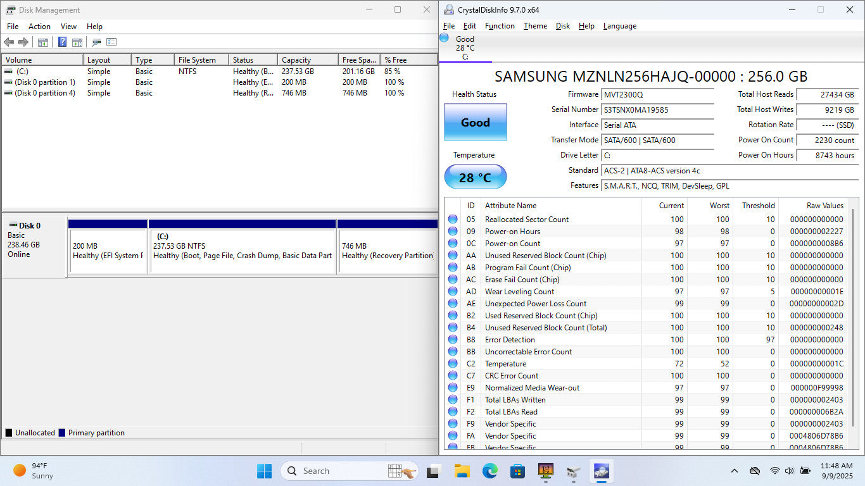The height and width of the screenshot is (486, 865).
Task: Click the blue status orb beside Total LBAs Written
Action: tap(453, 399)
